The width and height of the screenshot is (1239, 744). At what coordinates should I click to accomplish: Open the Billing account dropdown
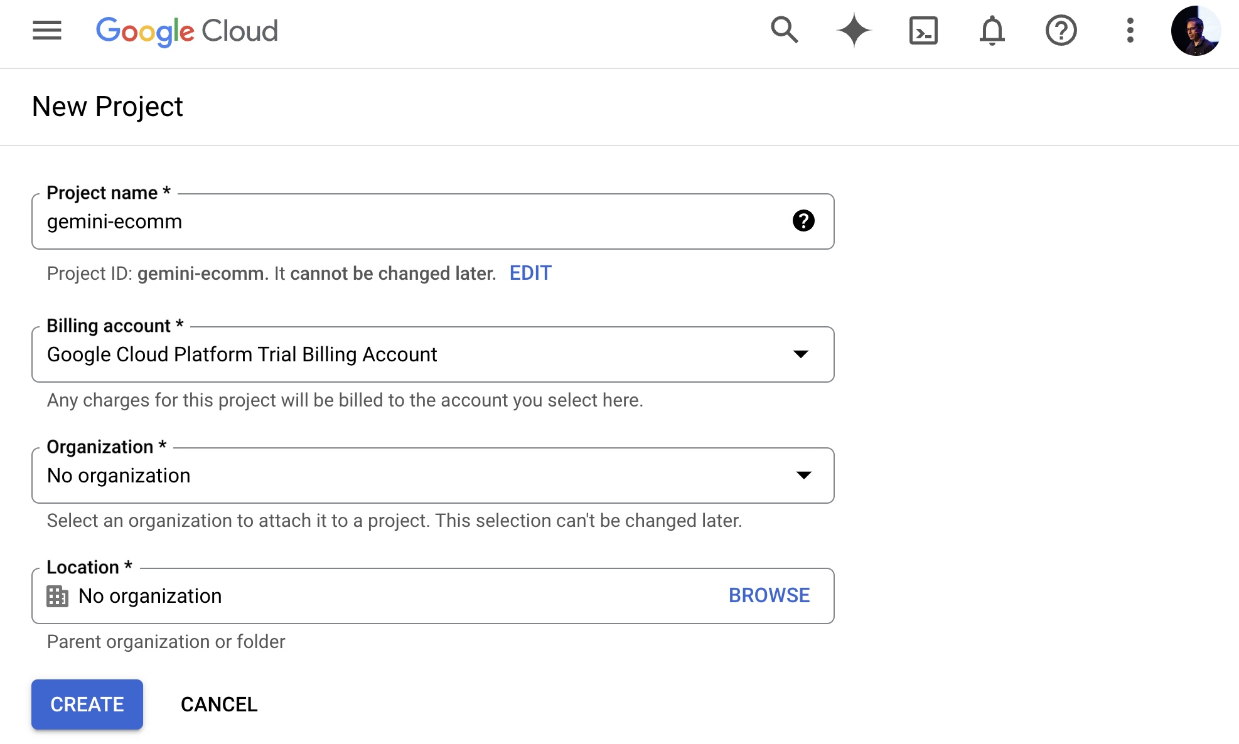coord(802,354)
